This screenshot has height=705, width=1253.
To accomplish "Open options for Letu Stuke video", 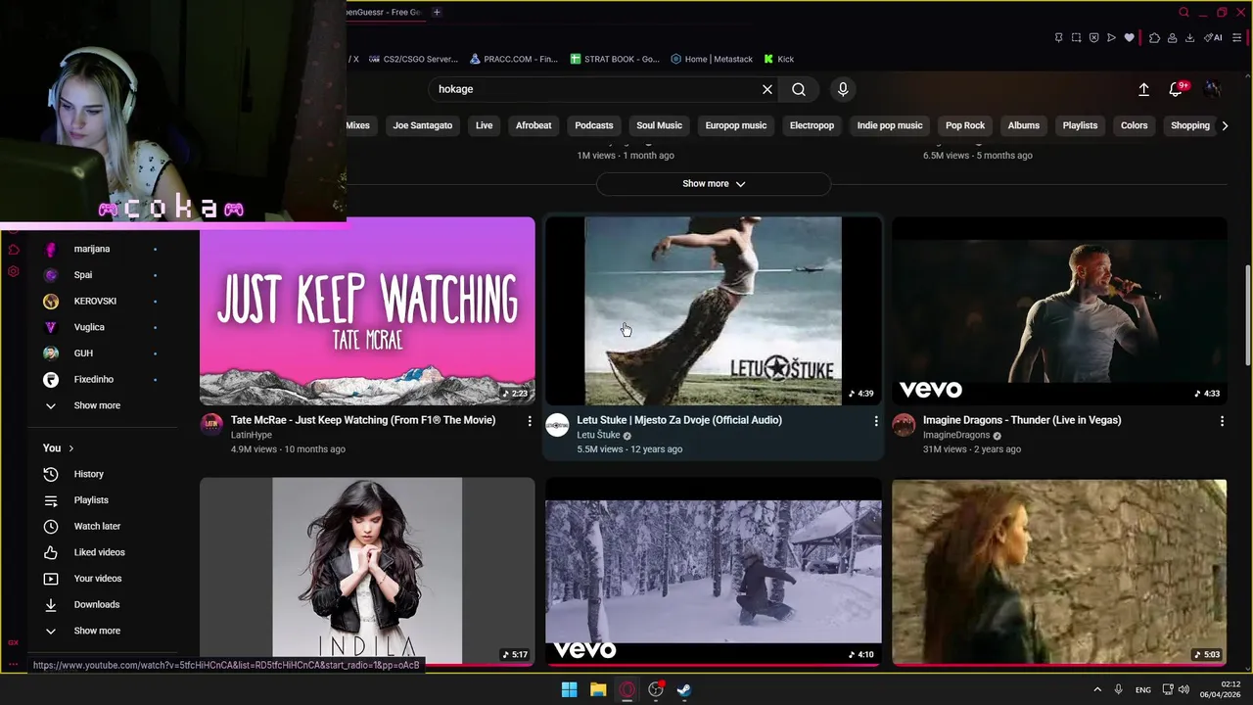I will [876, 421].
